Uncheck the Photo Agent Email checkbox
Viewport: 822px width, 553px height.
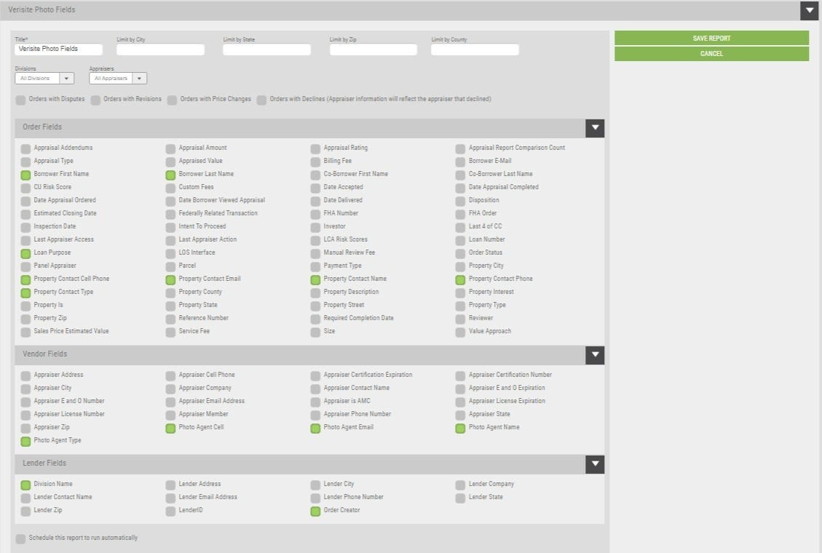[x=315, y=429]
